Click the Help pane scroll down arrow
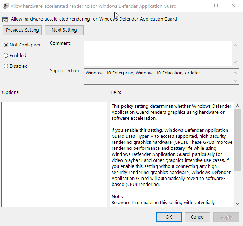 237,204
